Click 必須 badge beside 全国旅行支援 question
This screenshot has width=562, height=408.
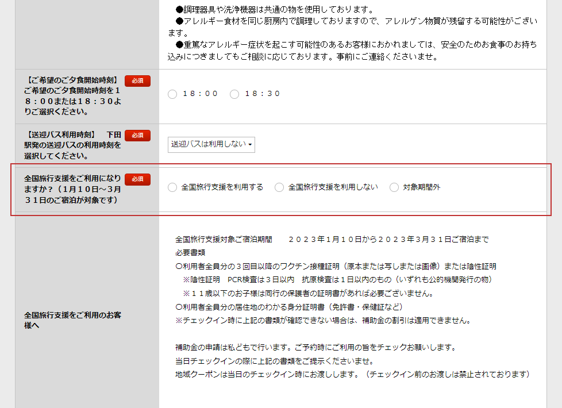[x=138, y=179]
